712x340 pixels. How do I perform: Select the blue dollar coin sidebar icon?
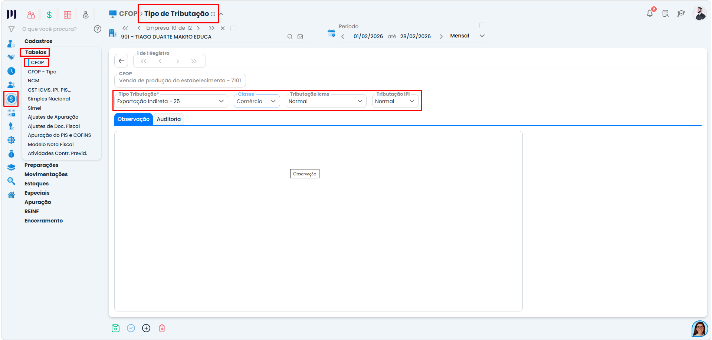click(x=12, y=99)
